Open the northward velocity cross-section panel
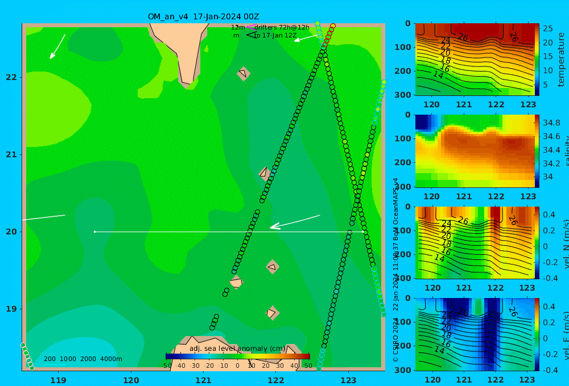569x386 pixels. (475, 242)
